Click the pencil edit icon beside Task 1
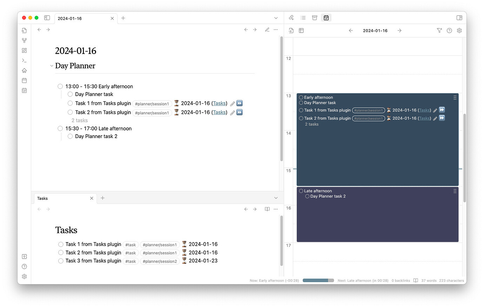 pos(232,103)
